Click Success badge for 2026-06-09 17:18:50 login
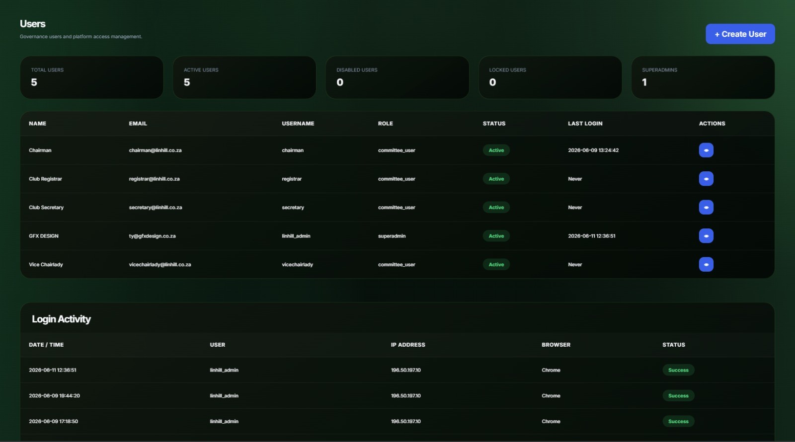Viewport: 795px width, 442px height. [x=678, y=422]
